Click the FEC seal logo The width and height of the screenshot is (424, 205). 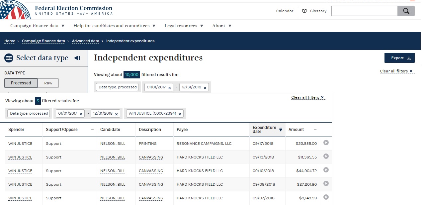point(14,9)
